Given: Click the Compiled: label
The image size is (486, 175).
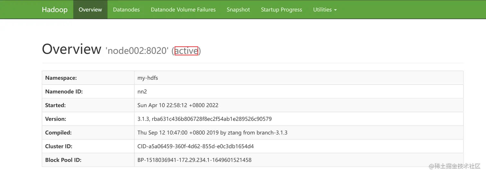Looking at the screenshot, I should tap(59, 133).
